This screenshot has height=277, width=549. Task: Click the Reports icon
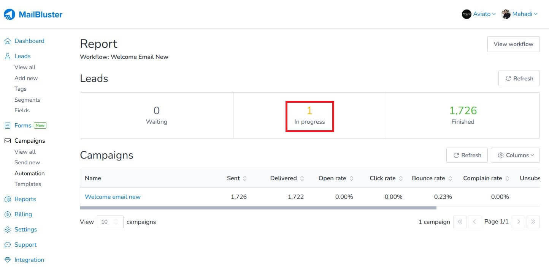[7, 199]
